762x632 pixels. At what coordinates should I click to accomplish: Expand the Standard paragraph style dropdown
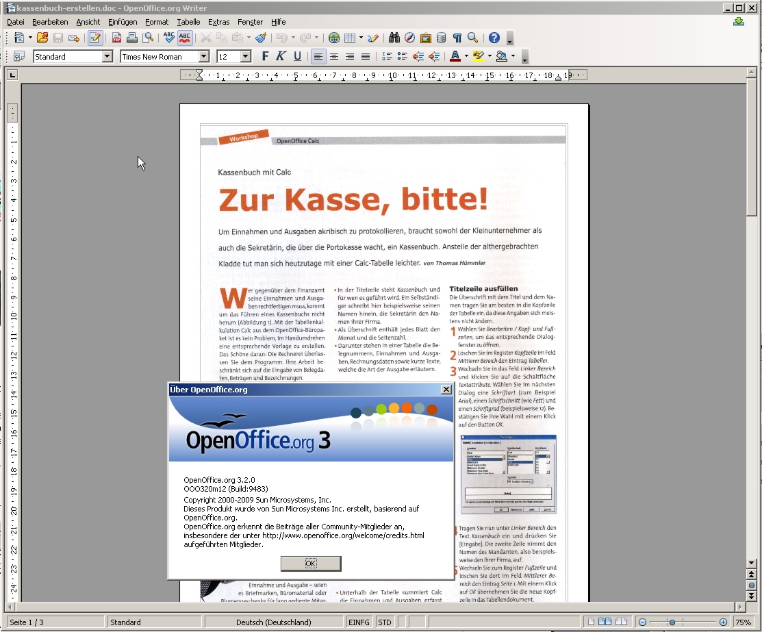point(107,57)
